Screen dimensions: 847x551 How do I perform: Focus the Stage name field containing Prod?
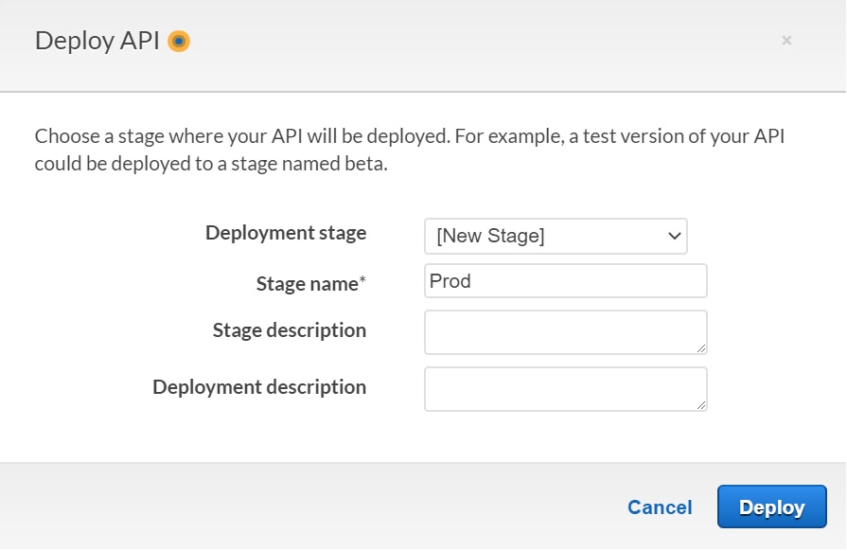click(565, 281)
